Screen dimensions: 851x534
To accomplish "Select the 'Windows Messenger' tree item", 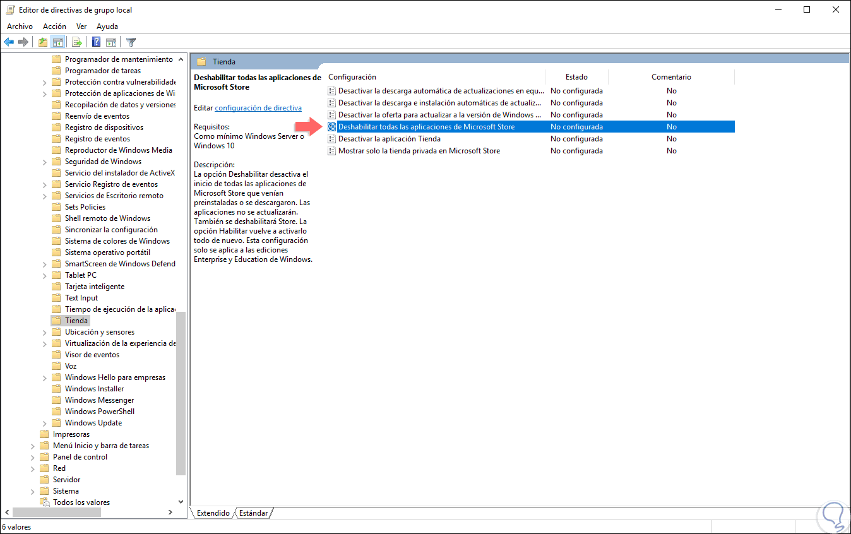I will tap(100, 400).
